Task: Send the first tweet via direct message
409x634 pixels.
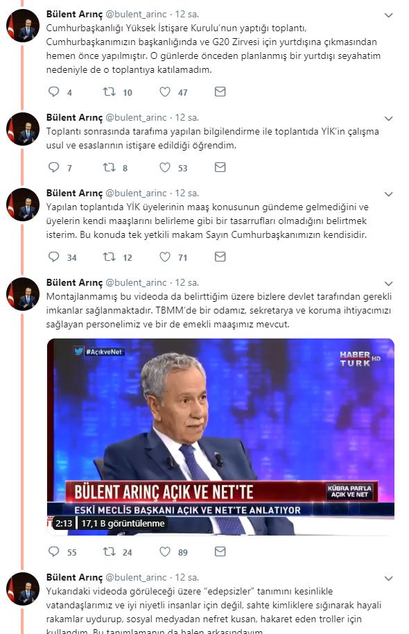Action: pos(220,92)
